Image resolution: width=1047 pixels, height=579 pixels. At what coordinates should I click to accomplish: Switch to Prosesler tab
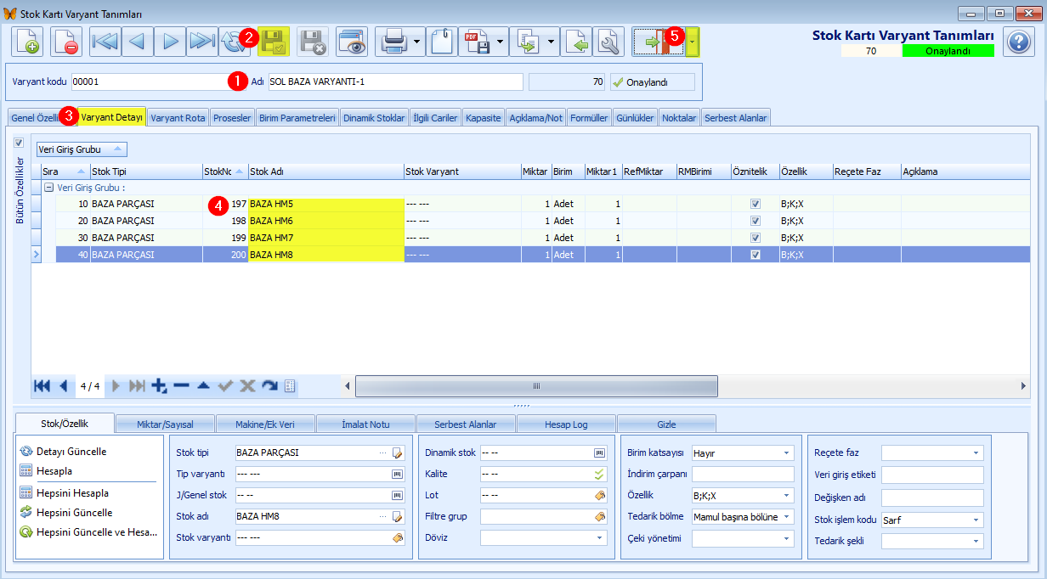pos(232,118)
